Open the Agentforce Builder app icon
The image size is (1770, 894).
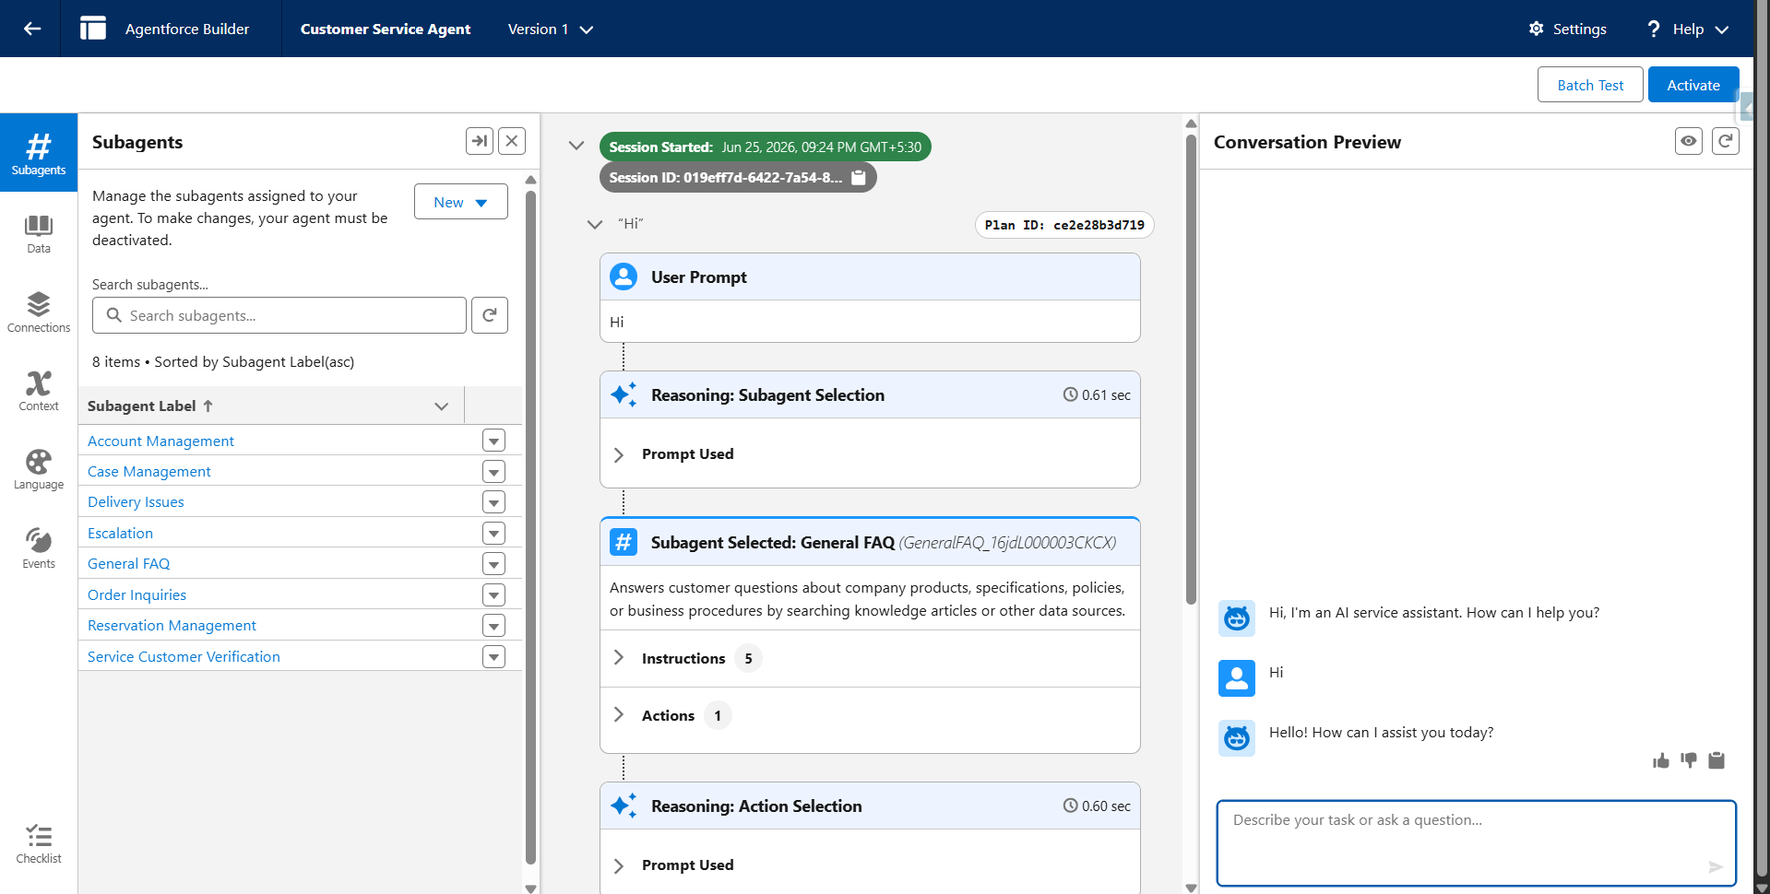pos(93,29)
